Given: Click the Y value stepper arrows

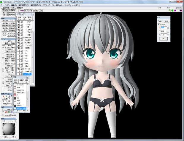Looking at the screenshot, I should point(168,31).
